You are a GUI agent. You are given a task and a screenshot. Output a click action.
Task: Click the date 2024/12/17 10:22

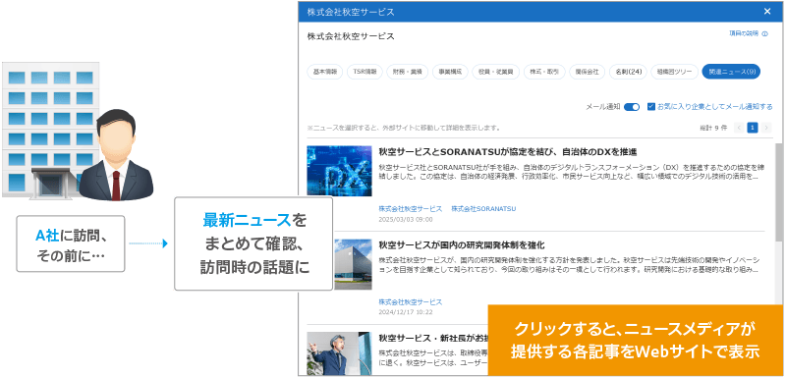pyautogui.click(x=406, y=312)
